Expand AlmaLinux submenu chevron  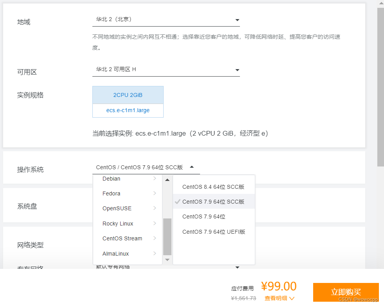(x=155, y=254)
